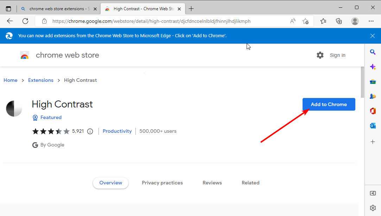Open Outlook from the Edge sidebar
Screen dimensions: 381x216
point(373,125)
